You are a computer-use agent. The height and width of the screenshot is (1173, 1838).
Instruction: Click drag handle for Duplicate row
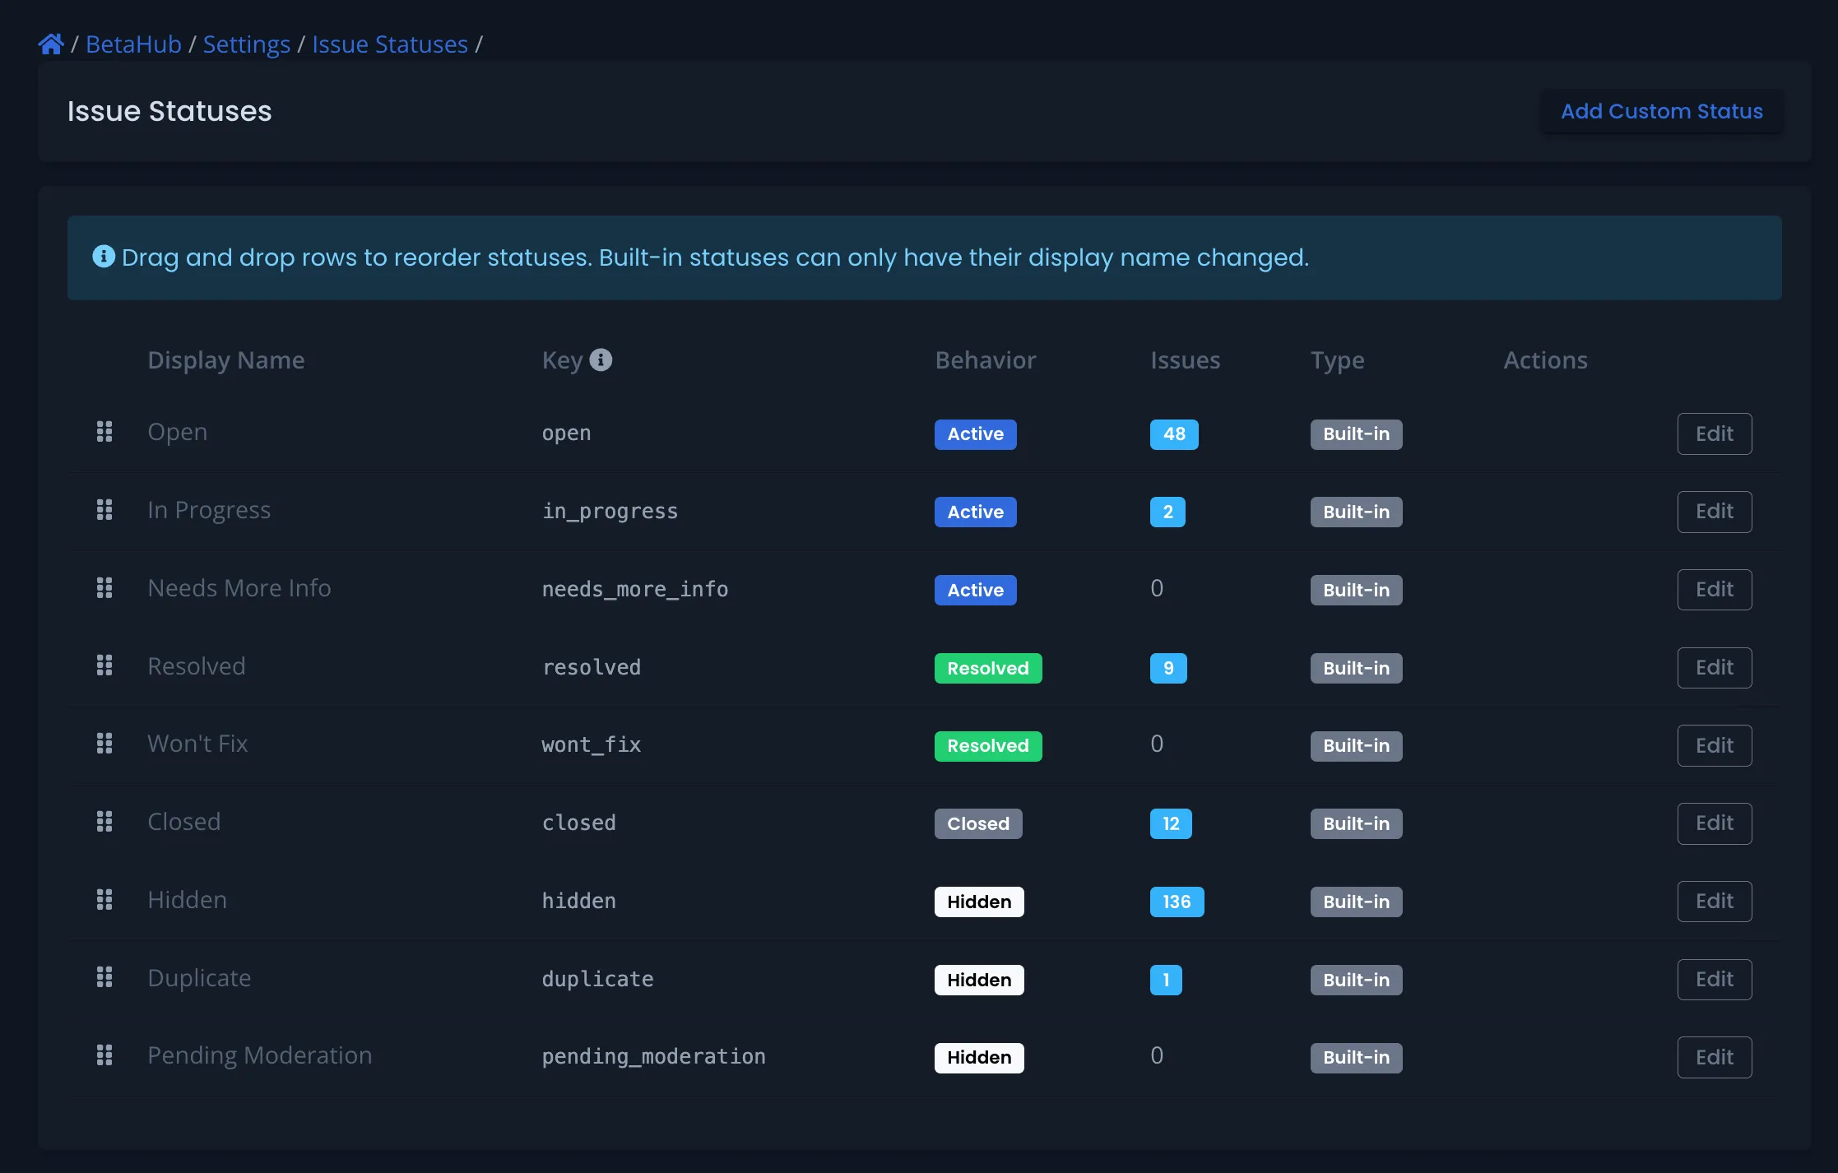[104, 977]
